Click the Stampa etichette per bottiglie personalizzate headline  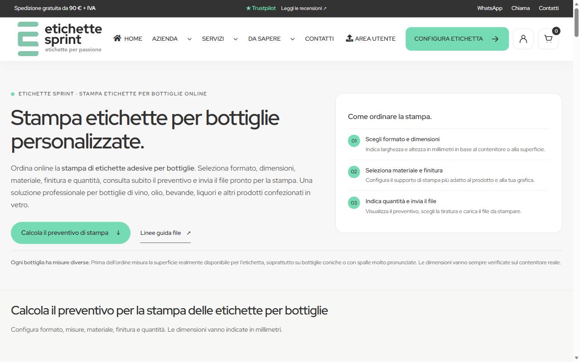point(145,129)
